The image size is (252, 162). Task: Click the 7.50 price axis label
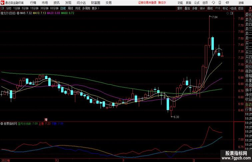tap(241, 38)
